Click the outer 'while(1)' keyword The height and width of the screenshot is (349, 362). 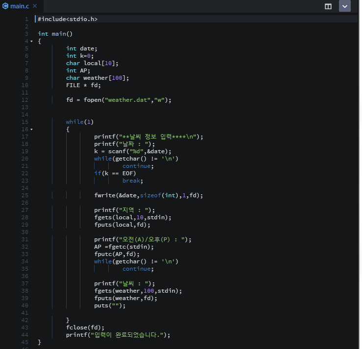click(80, 122)
